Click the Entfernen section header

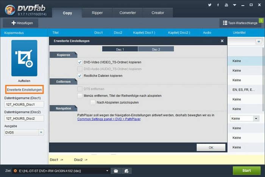pyautogui.click(x=63, y=82)
